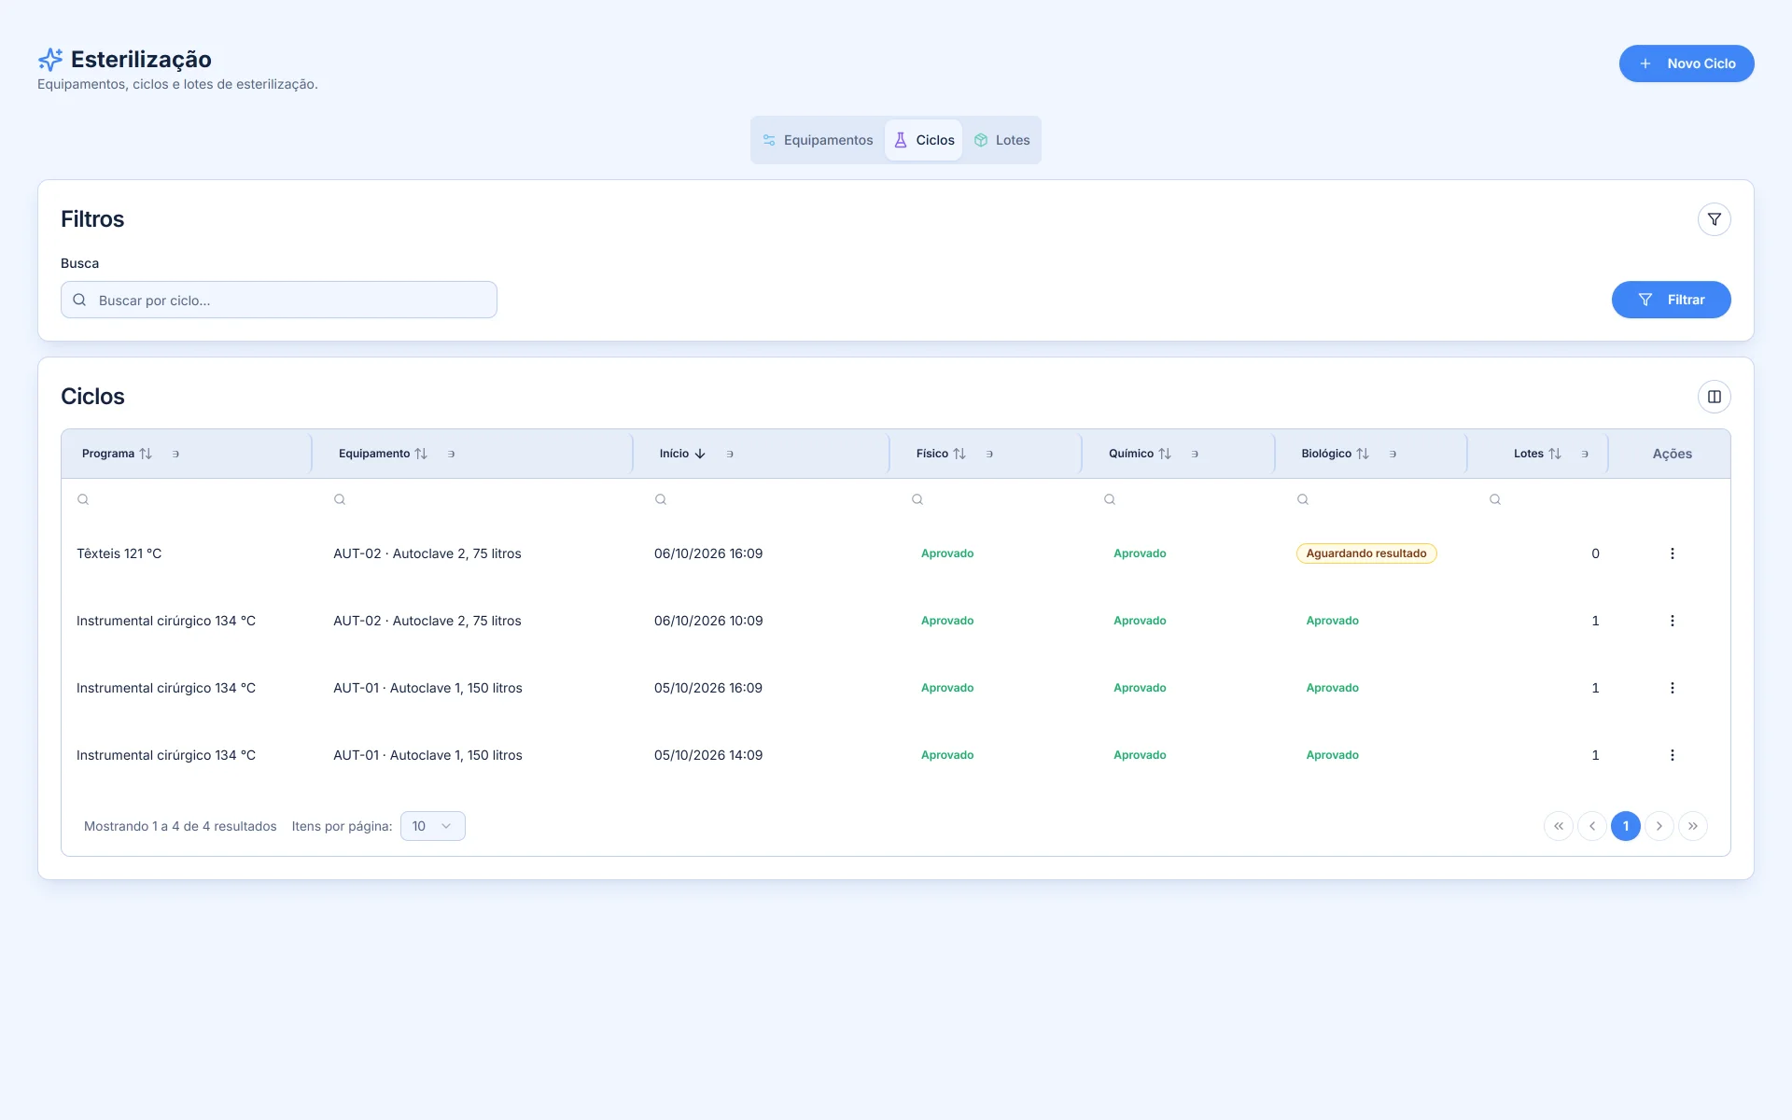Open the items per page dropdown

[x=432, y=826]
